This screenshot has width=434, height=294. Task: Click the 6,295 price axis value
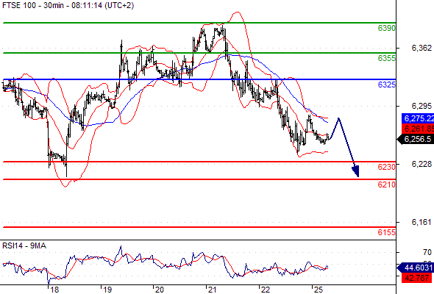click(421, 106)
